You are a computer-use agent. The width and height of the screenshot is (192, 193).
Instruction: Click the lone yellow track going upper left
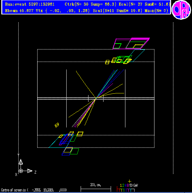pos(86,84)
